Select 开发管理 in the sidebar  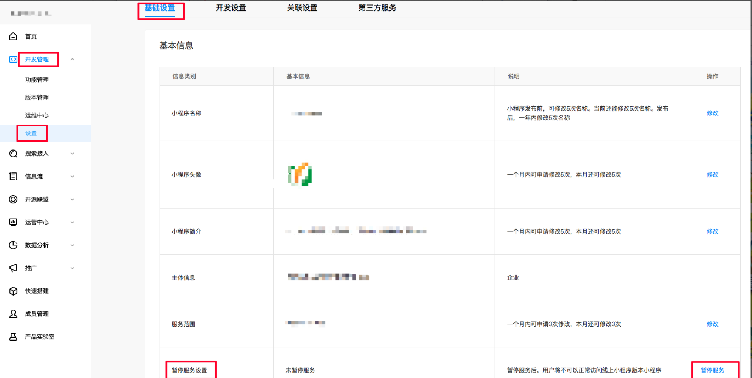(x=37, y=59)
